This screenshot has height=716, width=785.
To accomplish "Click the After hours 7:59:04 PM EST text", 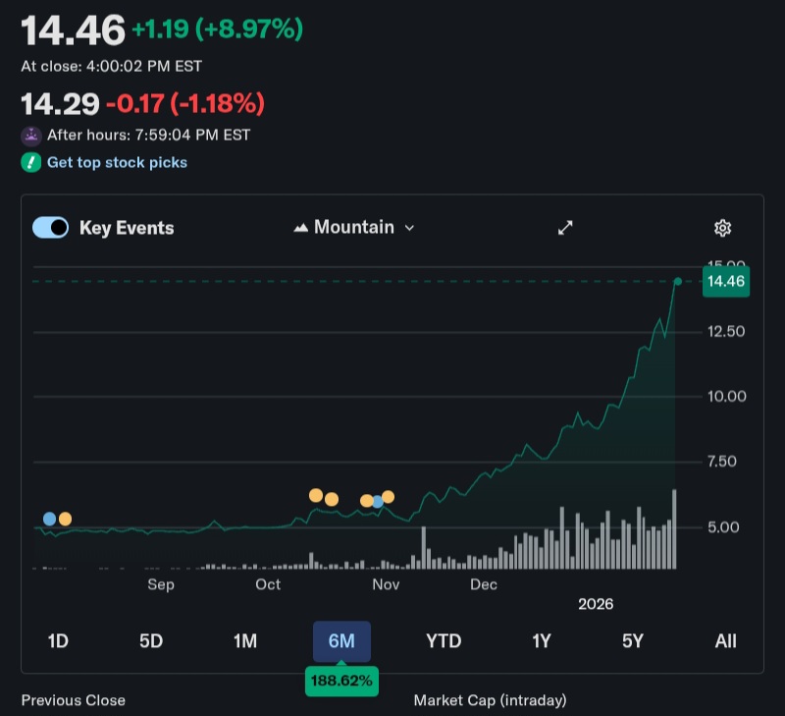I will pos(149,135).
